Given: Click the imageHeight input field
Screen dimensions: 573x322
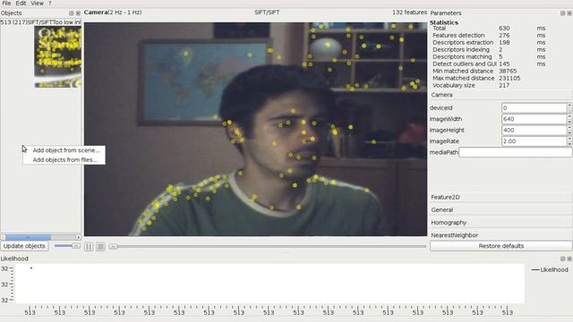Looking at the screenshot, I should coord(534,130).
